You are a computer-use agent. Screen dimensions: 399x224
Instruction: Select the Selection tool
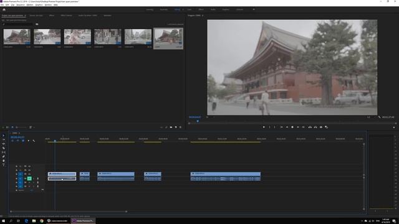click(4, 136)
